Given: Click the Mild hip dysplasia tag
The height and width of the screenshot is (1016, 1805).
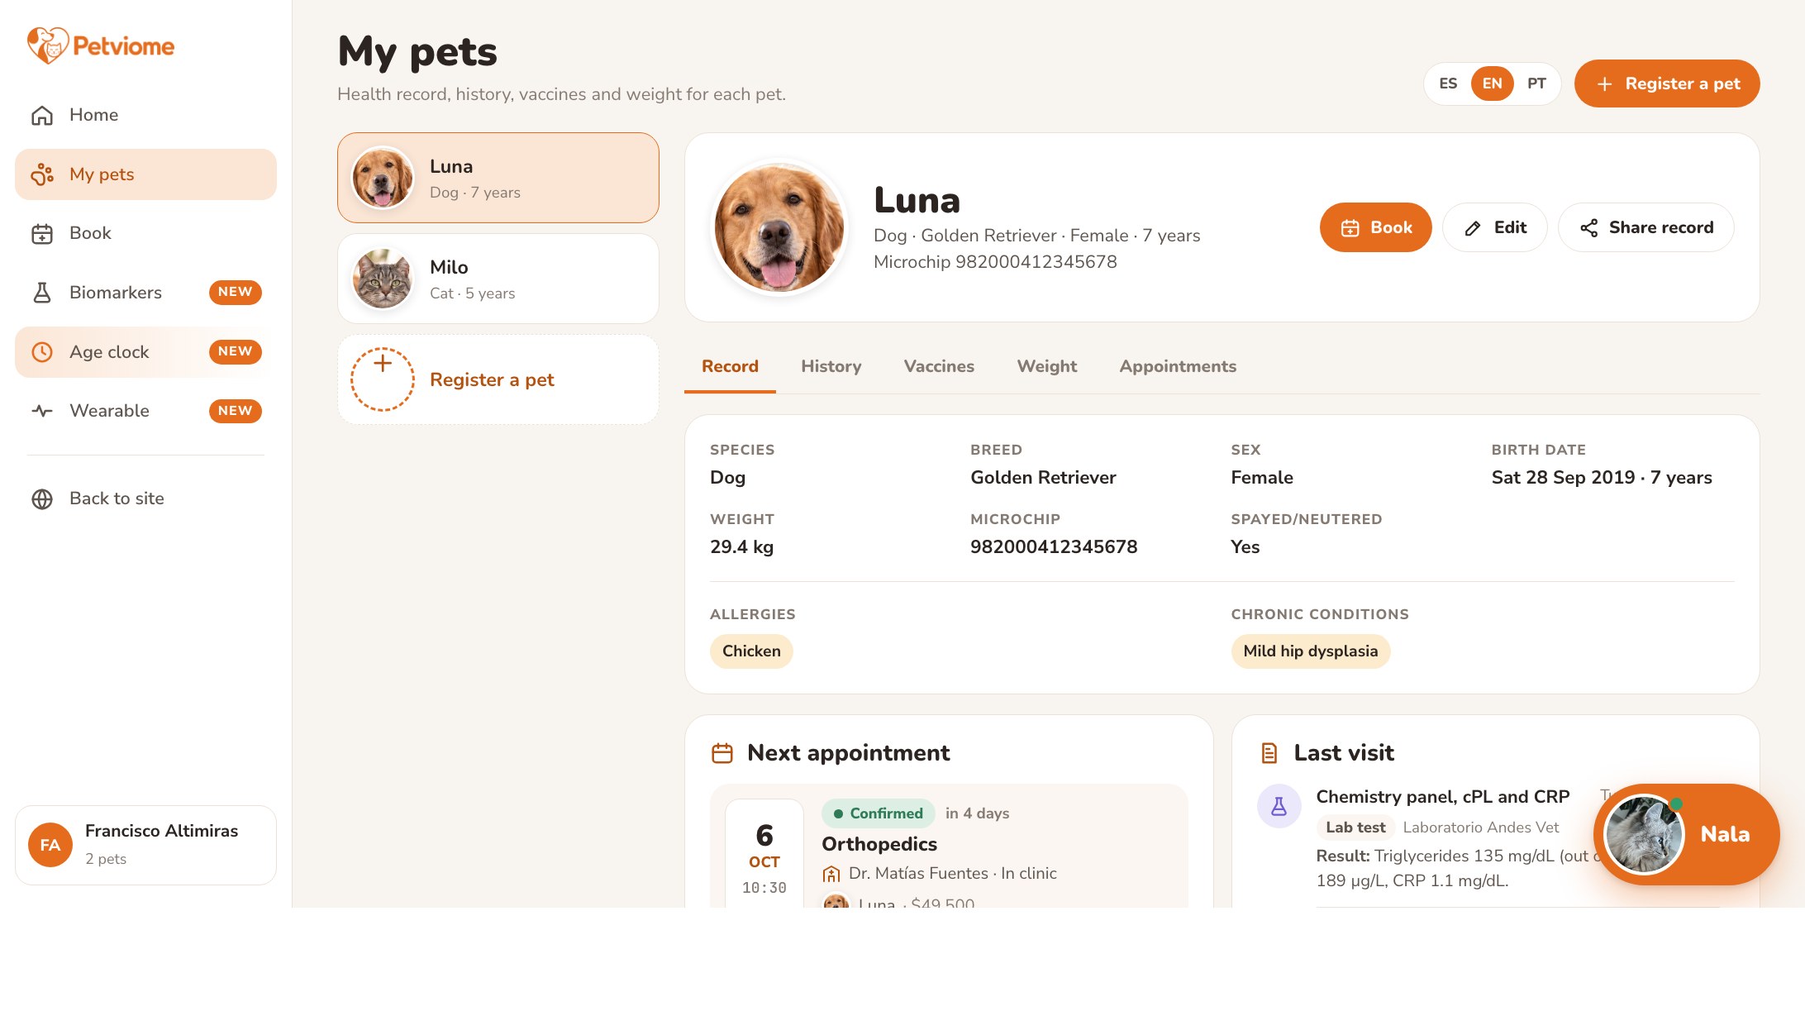Looking at the screenshot, I should [1311, 651].
